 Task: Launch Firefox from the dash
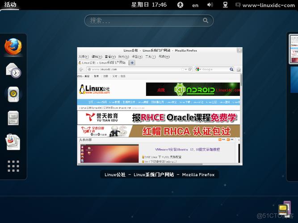[x=13, y=47]
